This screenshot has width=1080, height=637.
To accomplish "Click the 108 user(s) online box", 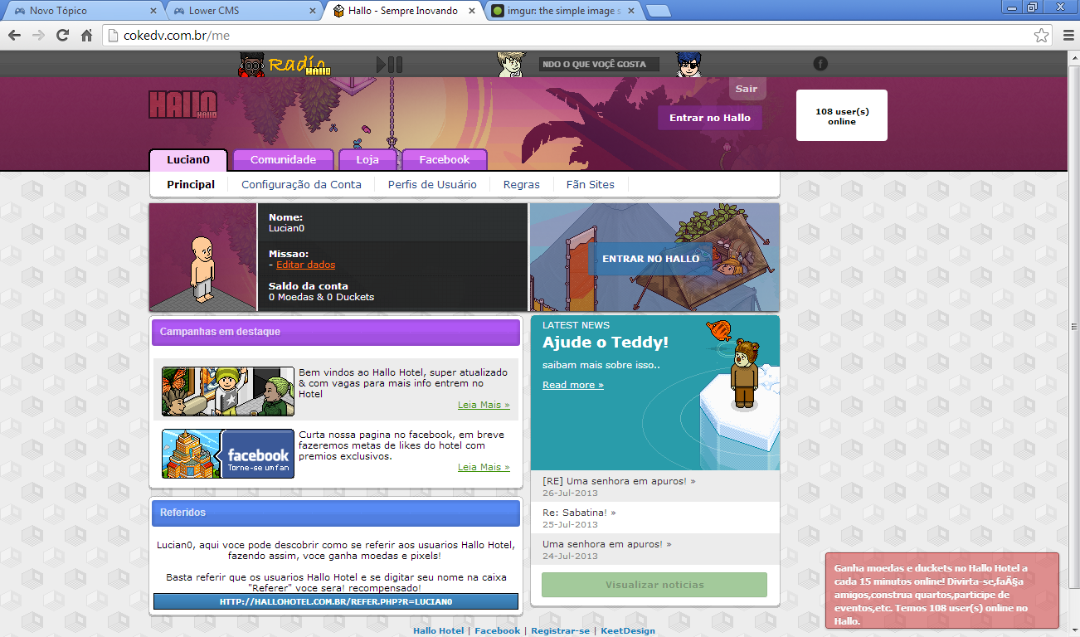I will tap(842, 115).
